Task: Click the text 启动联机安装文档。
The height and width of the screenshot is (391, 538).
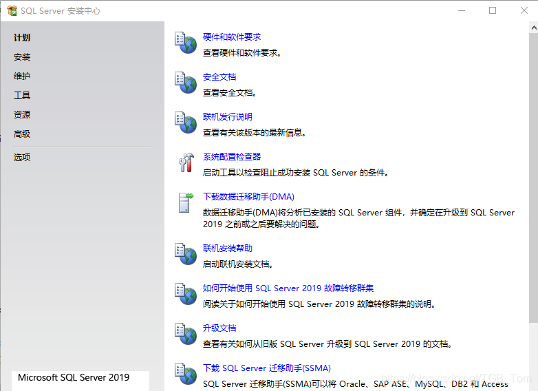Action: [x=238, y=264]
